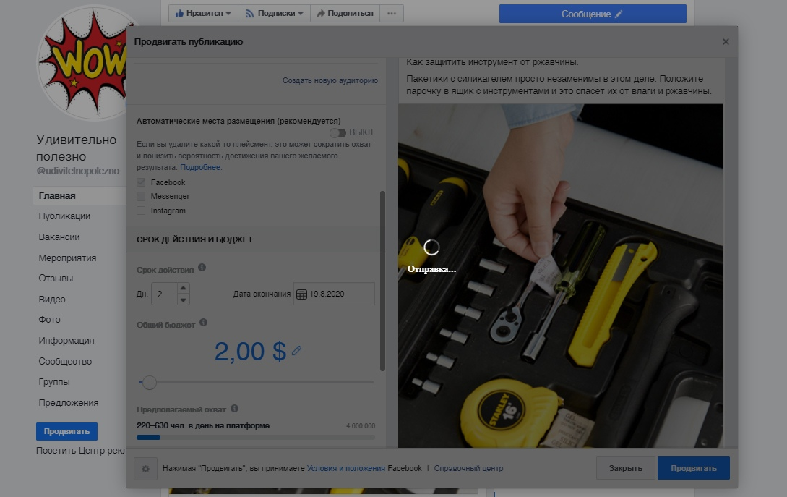787x497 pixels.
Task: Open Видео in the page sidebar
Action: 52,299
